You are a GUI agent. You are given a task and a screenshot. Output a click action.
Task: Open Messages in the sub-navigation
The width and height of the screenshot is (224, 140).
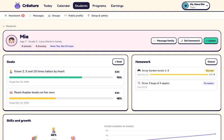point(36,16)
